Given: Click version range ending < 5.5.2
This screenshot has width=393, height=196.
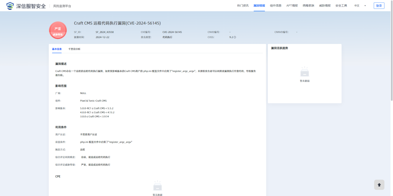Looking at the screenshot, I should [97, 108].
